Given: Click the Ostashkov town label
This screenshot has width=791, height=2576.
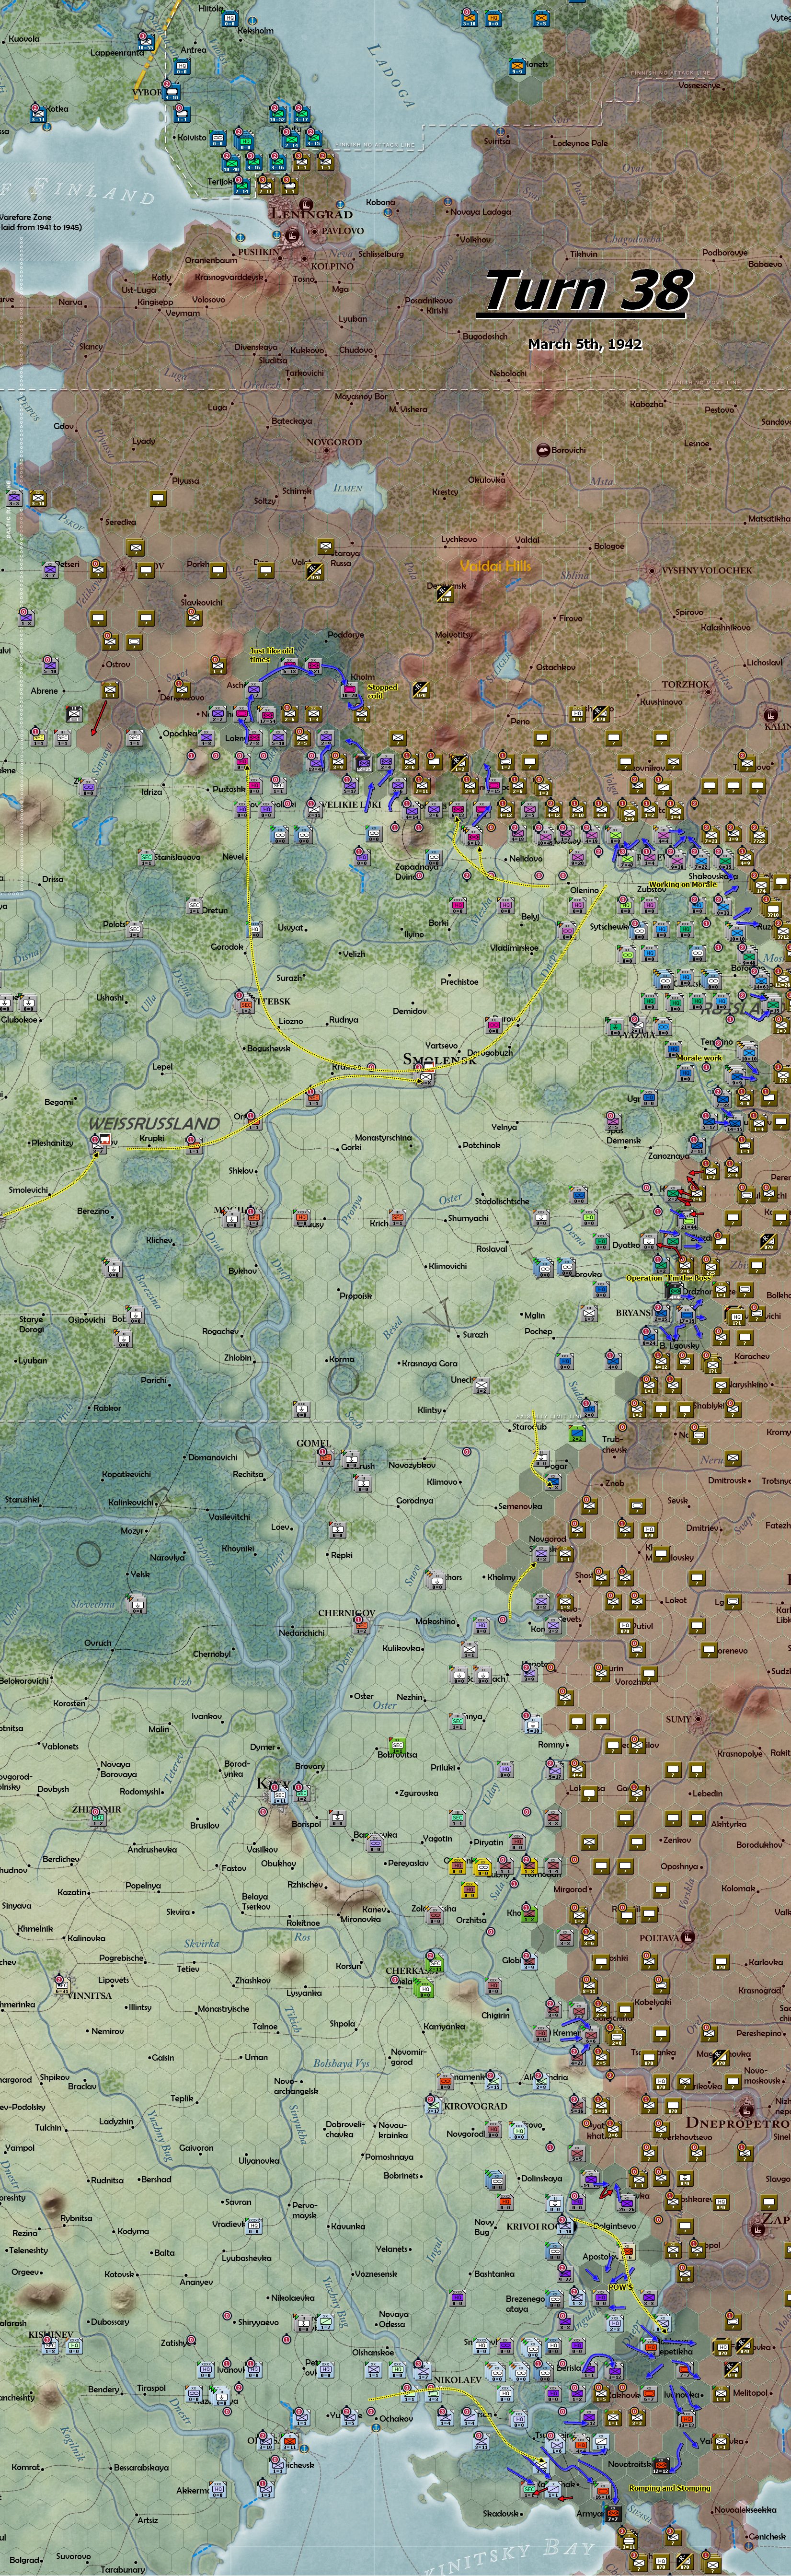Looking at the screenshot, I should point(555,666).
